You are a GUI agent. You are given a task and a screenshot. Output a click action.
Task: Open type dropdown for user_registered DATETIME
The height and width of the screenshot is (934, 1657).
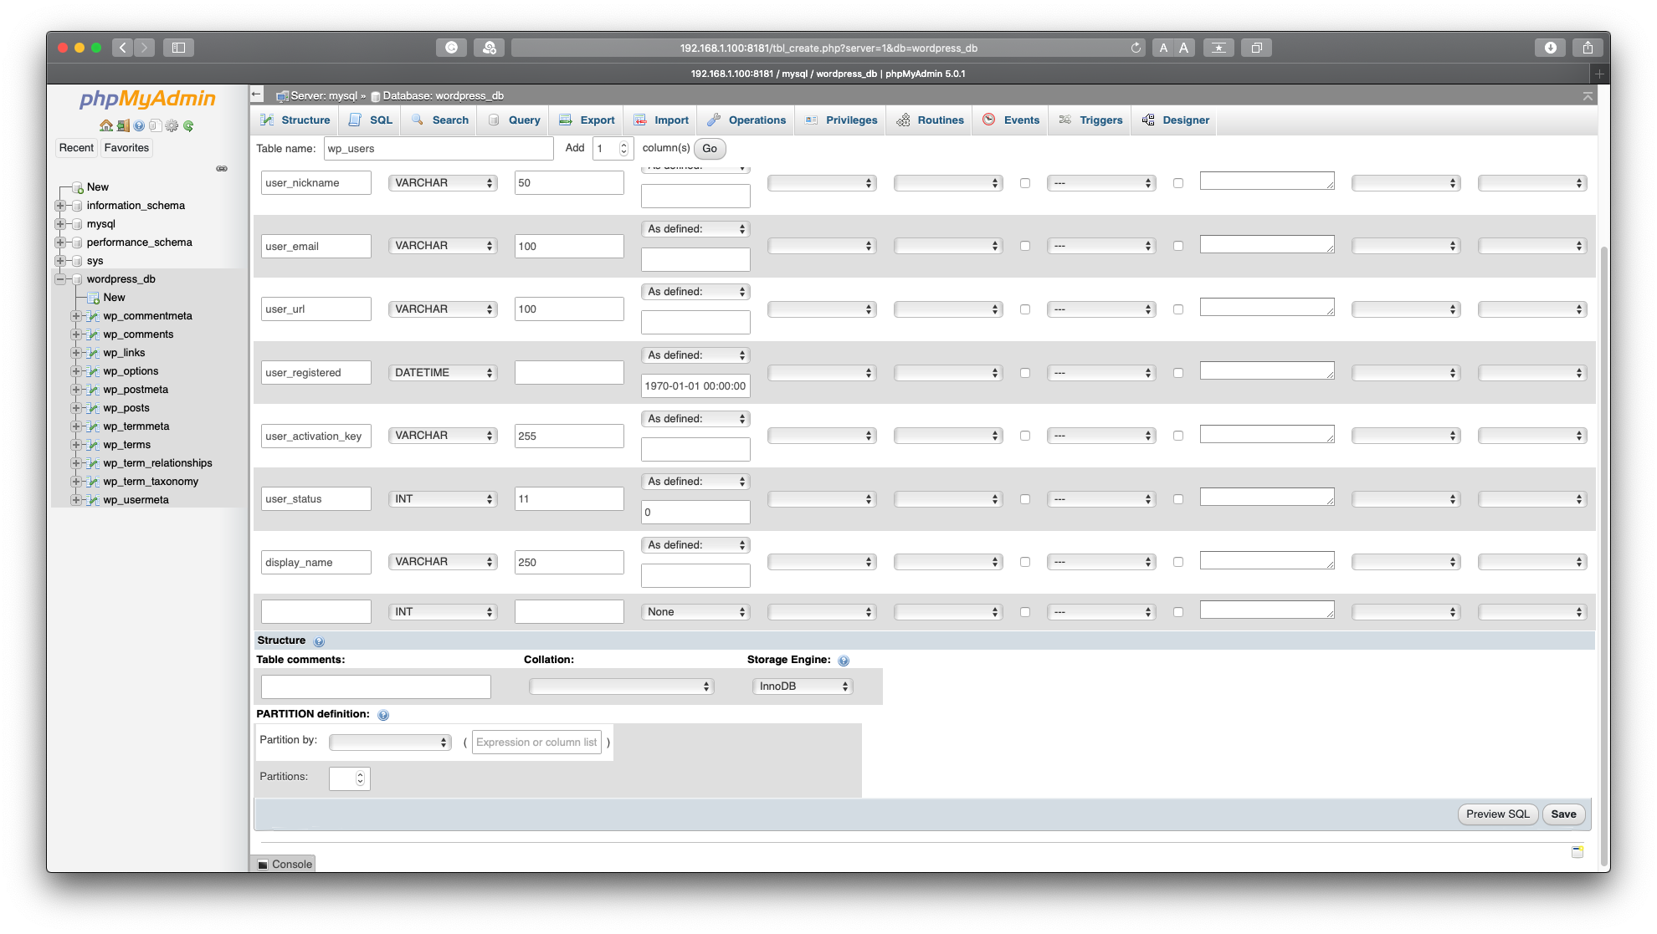[x=443, y=373]
